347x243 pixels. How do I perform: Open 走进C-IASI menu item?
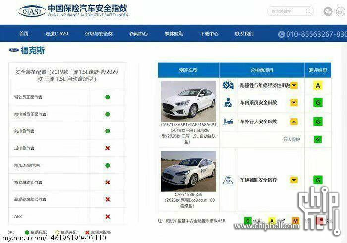[x=57, y=34]
